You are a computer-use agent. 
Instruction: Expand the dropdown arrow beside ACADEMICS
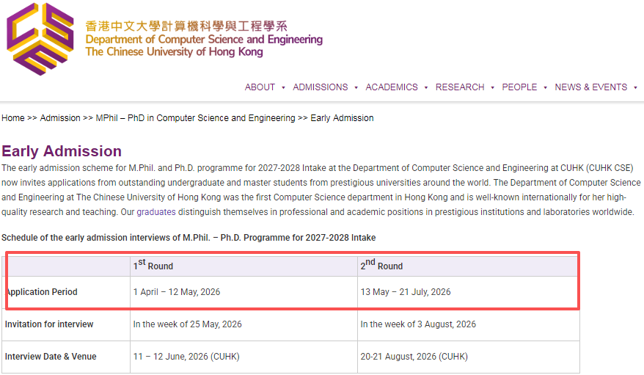pyautogui.click(x=425, y=87)
